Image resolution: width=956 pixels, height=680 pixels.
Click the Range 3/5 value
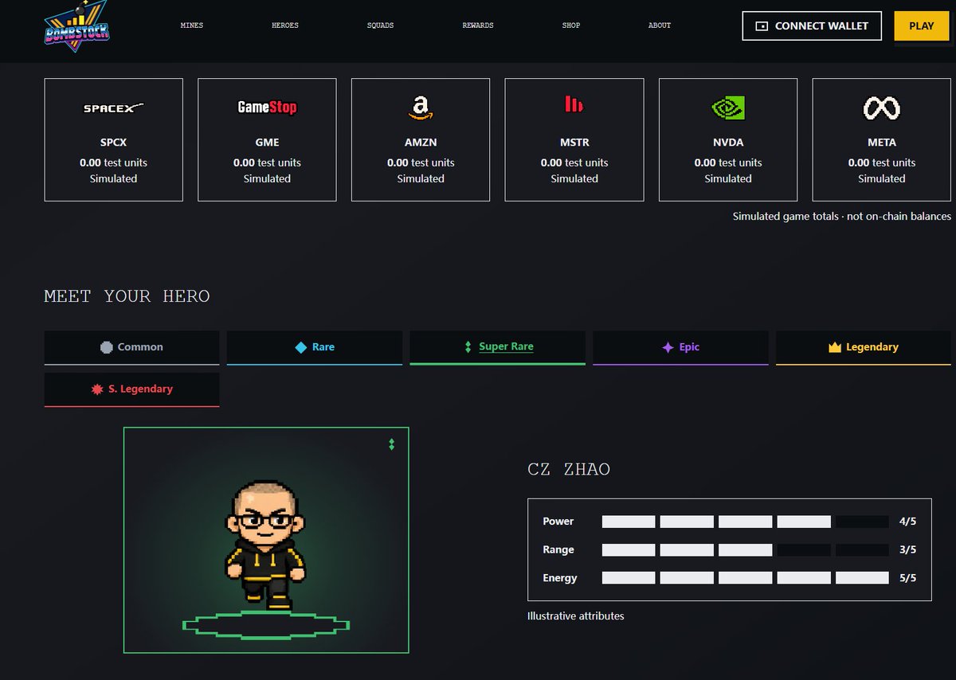pyautogui.click(x=907, y=550)
